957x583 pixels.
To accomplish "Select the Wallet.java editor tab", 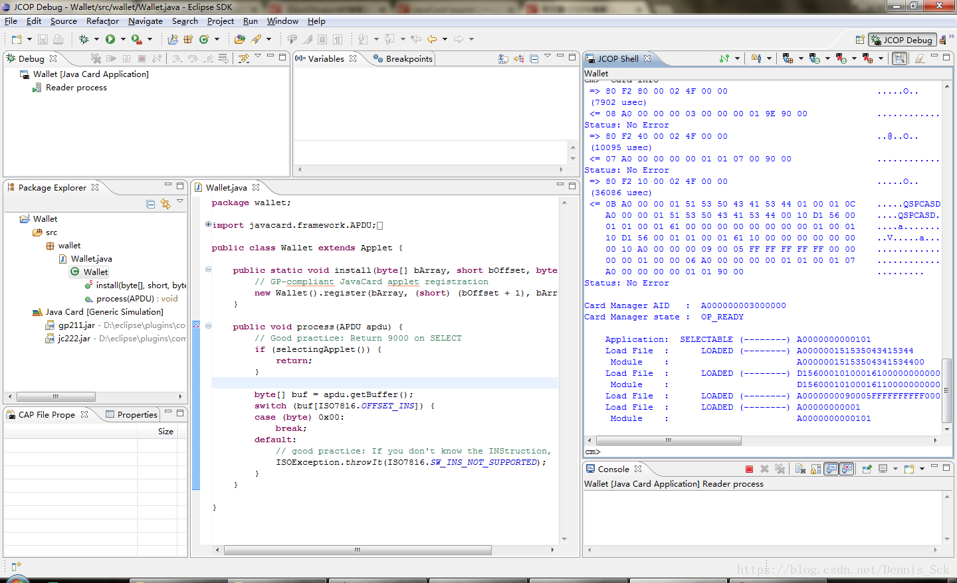I will tap(227, 188).
